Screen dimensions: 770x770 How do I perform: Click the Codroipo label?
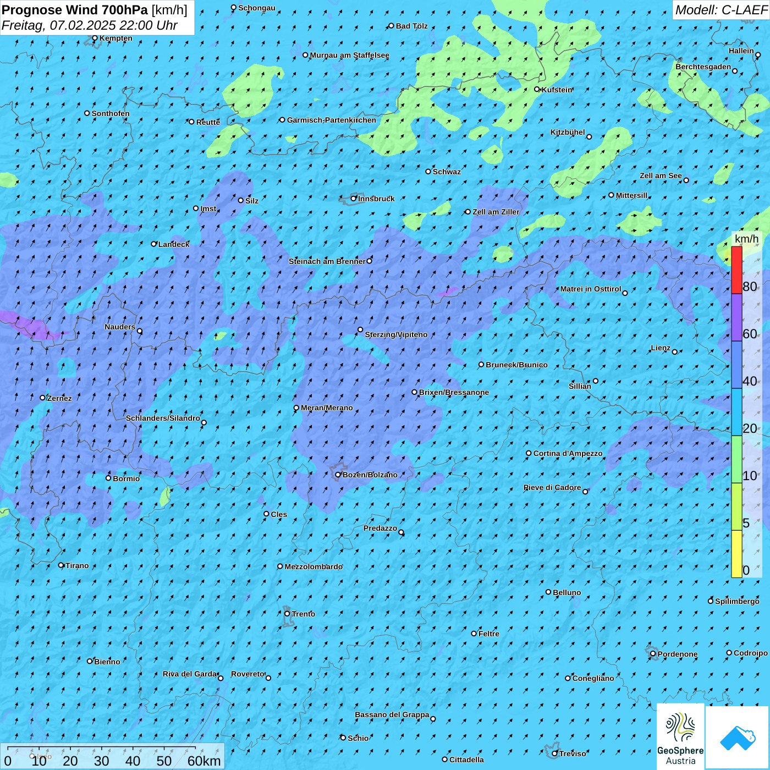pyautogui.click(x=751, y=653)
